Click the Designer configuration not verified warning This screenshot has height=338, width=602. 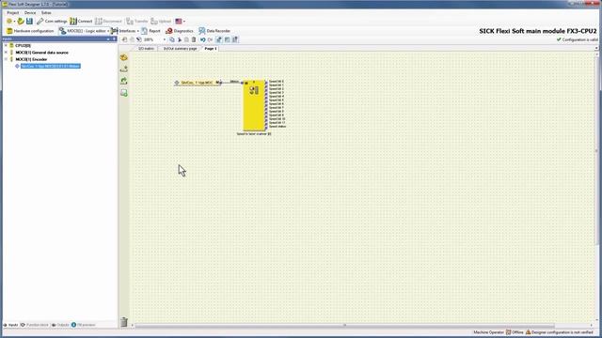click(x=560, y=332)
